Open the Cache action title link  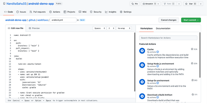[150, 49]
